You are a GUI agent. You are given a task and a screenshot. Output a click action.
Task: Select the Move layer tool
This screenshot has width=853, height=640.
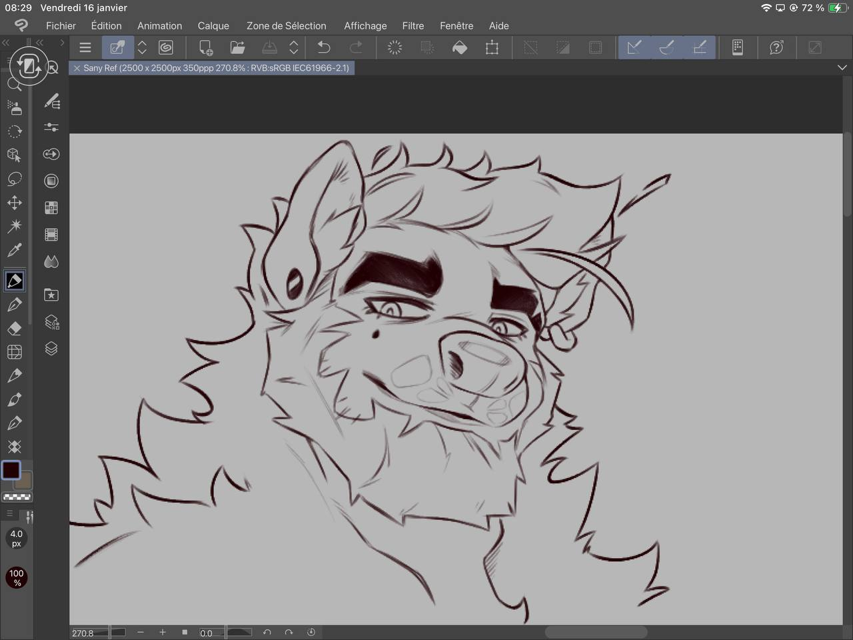click(x=14, y=203)
